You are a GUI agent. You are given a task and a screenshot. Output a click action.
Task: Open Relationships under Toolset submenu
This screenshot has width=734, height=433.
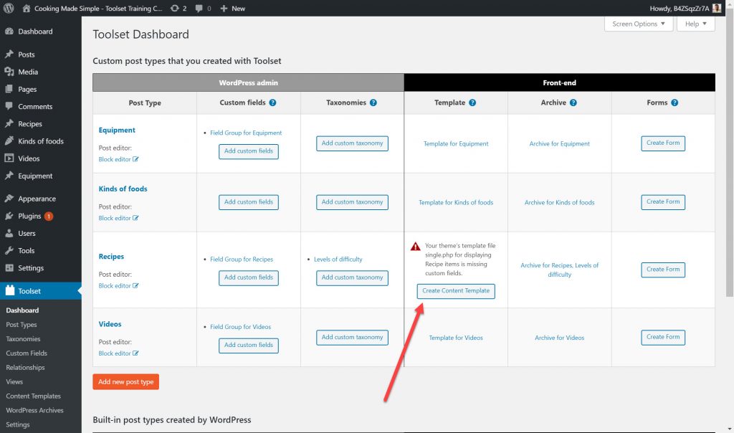pyautogui.click(x=25, y=368)
